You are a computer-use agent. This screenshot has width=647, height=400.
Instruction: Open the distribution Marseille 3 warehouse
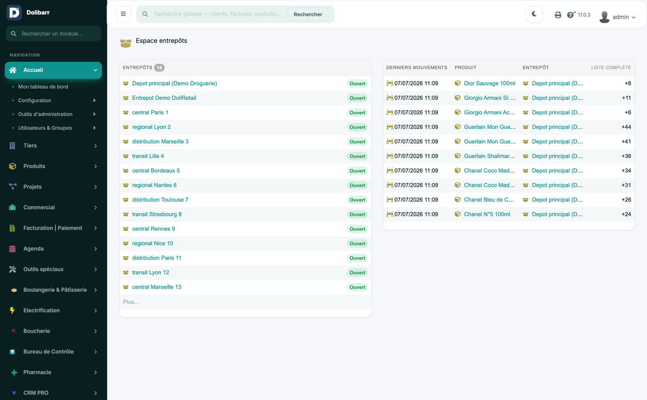click(160, 142)
